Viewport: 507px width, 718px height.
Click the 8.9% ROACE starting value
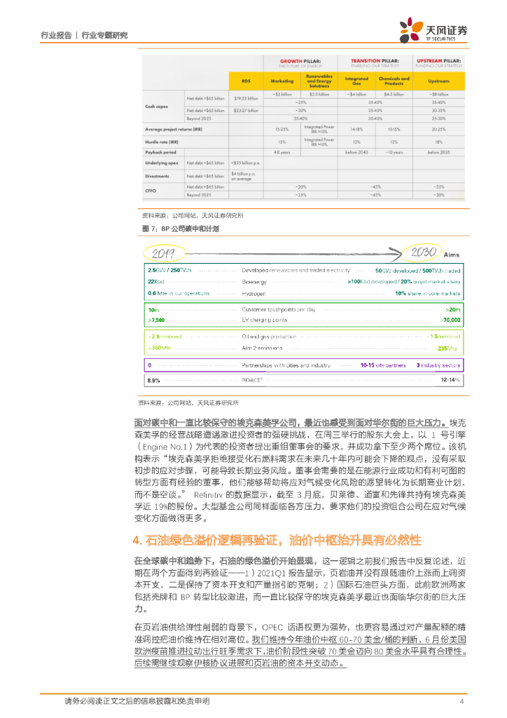point(153,381)
